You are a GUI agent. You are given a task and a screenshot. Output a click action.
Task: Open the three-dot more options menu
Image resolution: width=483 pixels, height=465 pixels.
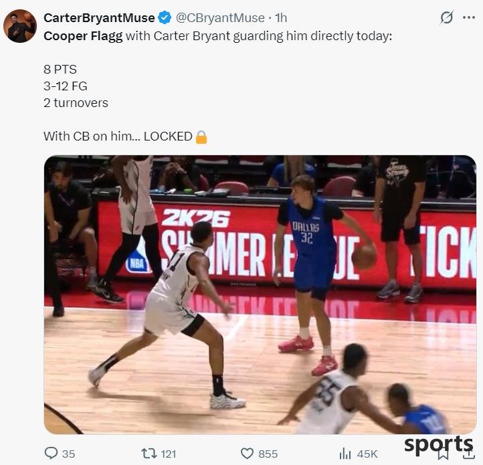(469, 17)
